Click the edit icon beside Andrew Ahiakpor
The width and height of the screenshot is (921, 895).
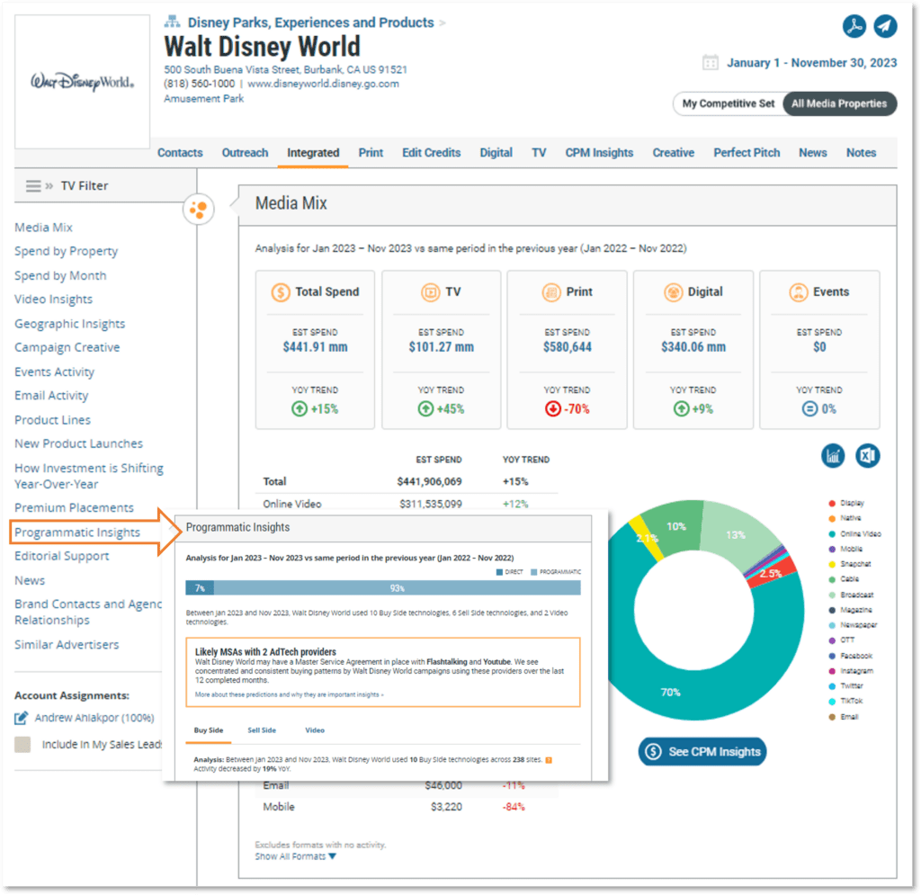point(22,718)
